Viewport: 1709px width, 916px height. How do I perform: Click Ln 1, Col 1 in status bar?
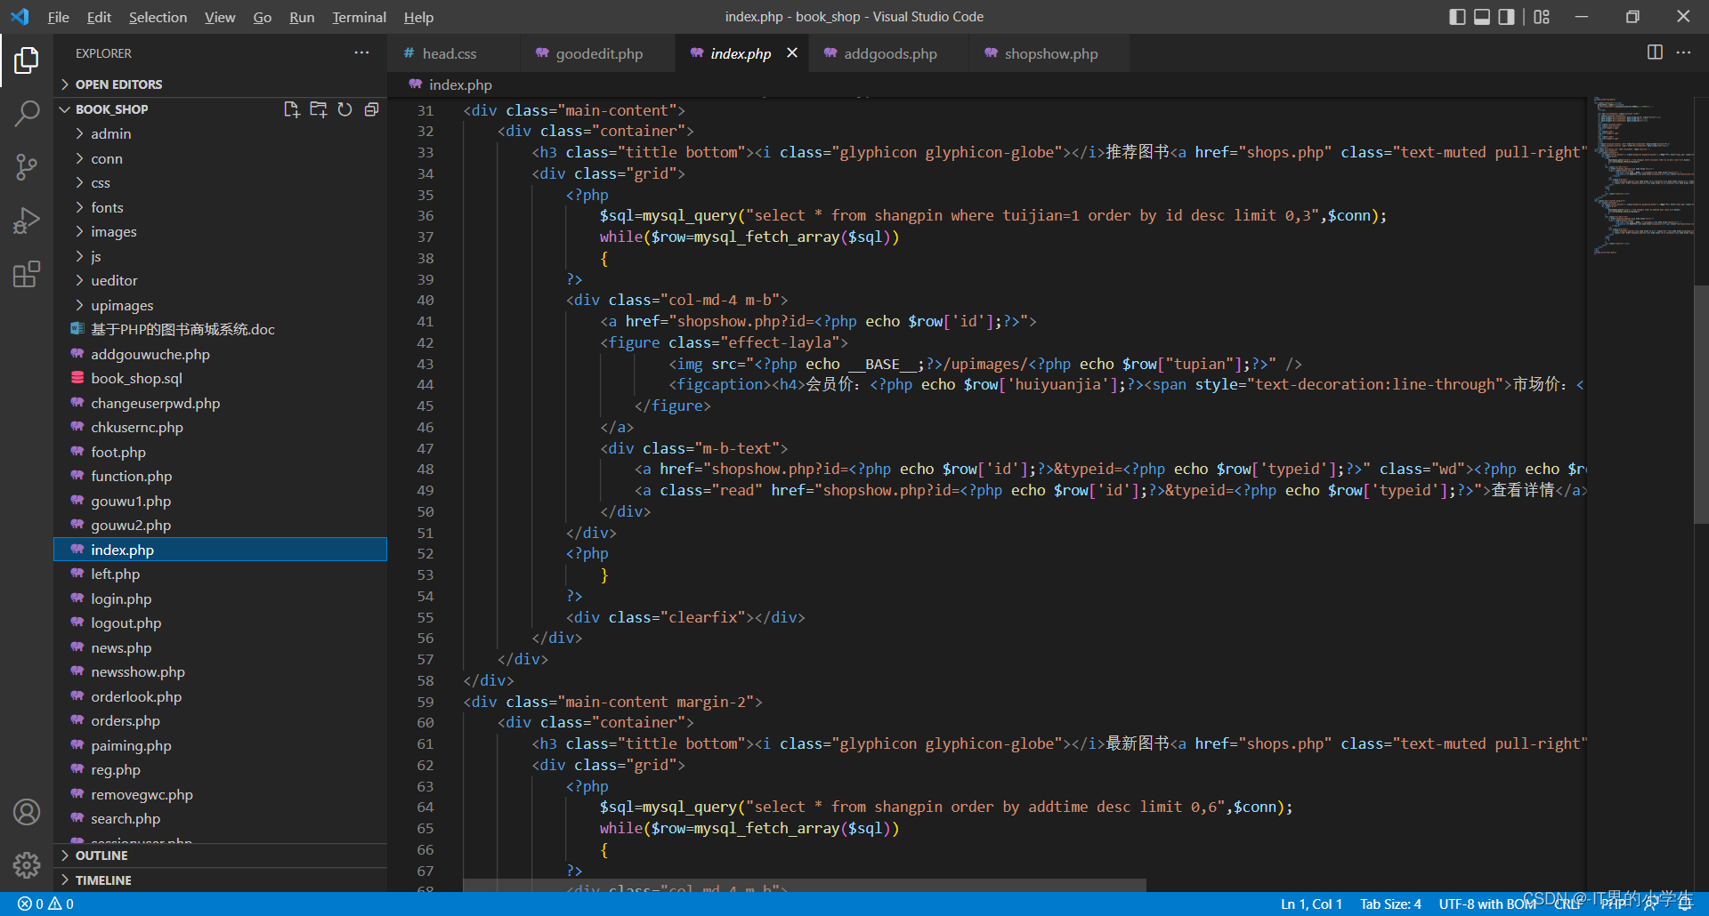(x=1311, y=904)
